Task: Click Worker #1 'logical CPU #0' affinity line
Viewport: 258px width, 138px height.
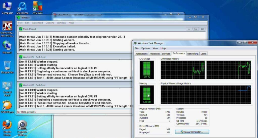Action: [x=58, y=68]
